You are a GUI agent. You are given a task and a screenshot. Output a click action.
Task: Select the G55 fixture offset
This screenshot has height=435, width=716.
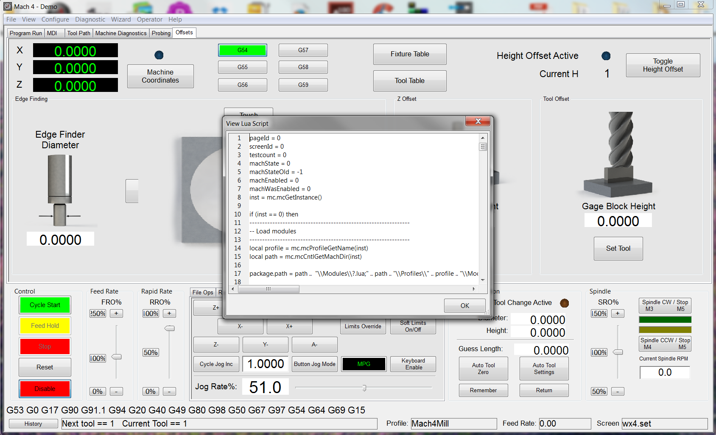pyautogui.click(x=242, y=67)
